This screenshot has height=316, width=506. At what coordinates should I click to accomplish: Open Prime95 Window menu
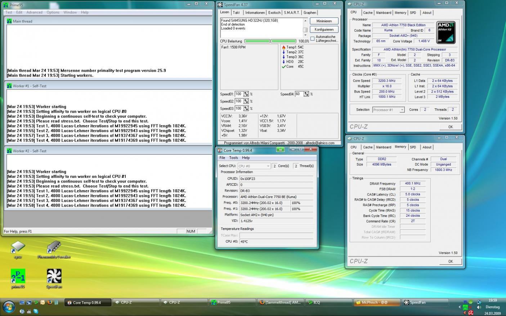pos(70,12)
